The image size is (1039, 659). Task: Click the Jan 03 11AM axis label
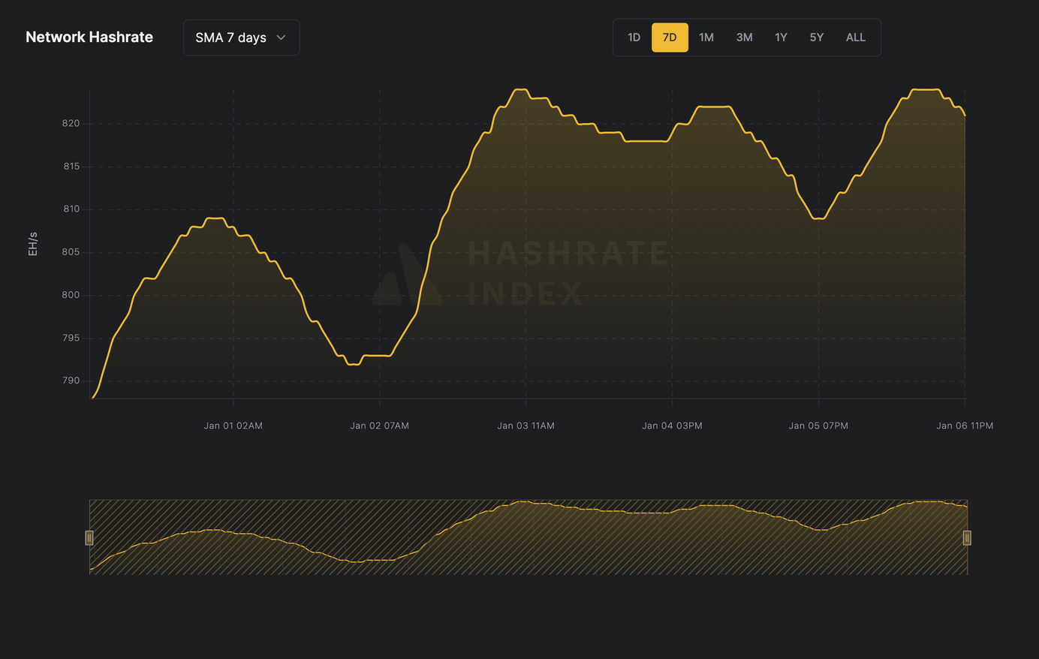[x=526, y=426]
